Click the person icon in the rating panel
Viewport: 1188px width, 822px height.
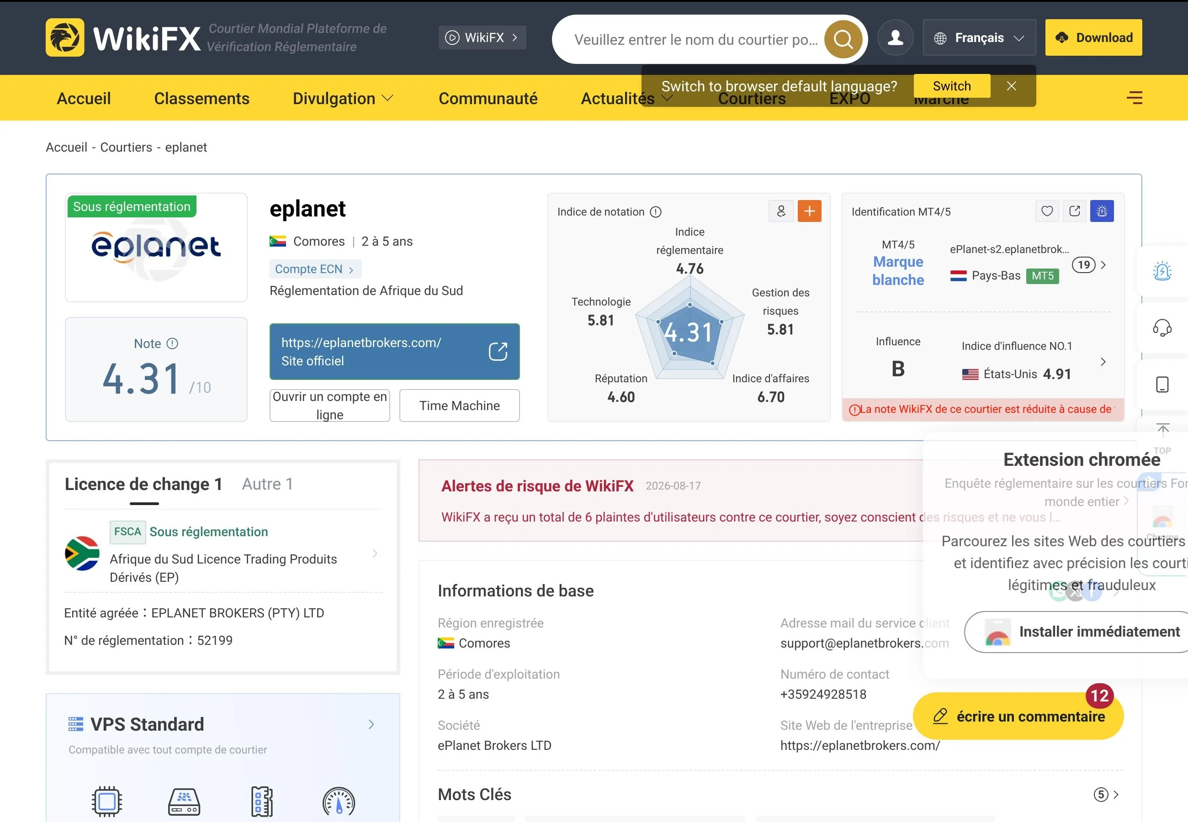click(x=781, y=211)
